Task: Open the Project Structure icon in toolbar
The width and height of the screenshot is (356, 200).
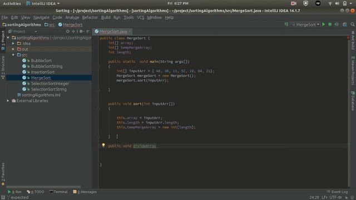Action: [x=345, y=24]
